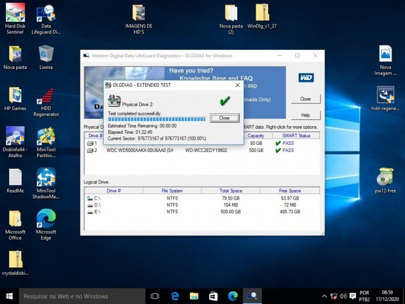405x304 pixels.
Task: Sort logical drives by Total Space column
Action: [231, 191]
